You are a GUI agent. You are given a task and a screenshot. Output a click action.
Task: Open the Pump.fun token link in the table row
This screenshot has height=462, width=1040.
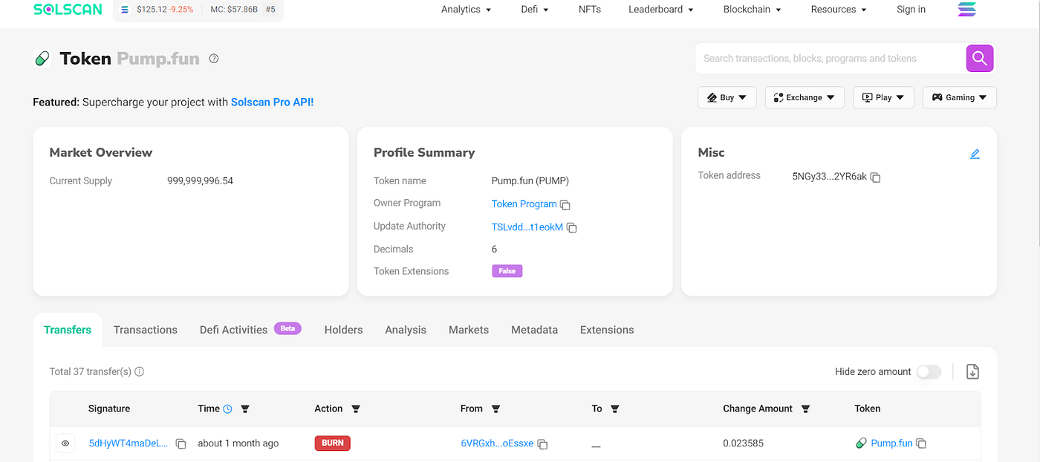pyautogui.click(x=891, y=443)
